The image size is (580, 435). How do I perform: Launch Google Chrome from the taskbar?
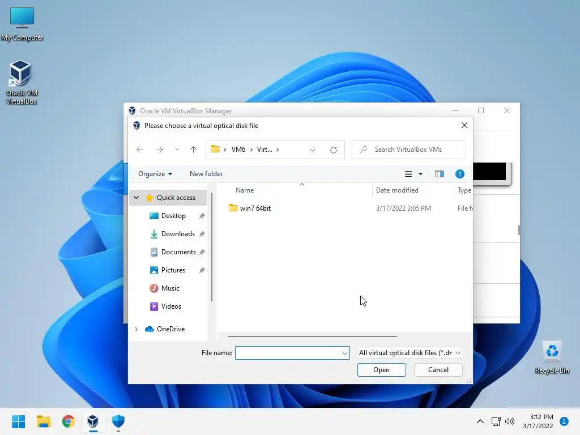[x=68, y=421]
